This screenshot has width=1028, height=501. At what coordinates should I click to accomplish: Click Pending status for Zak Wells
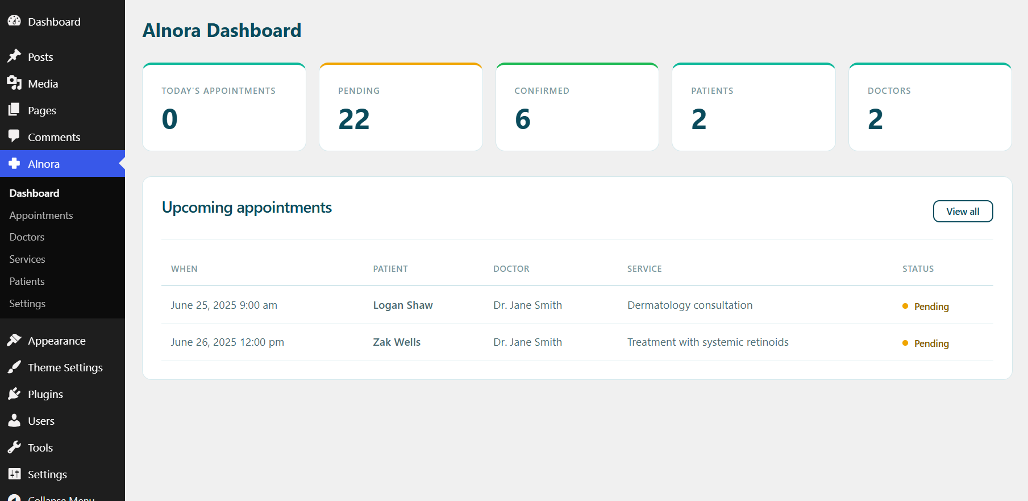click(x=926, y=343)
